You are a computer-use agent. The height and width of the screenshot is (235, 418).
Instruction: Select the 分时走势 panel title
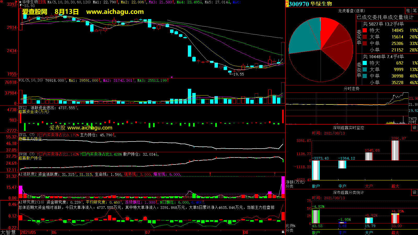[351, 89]
